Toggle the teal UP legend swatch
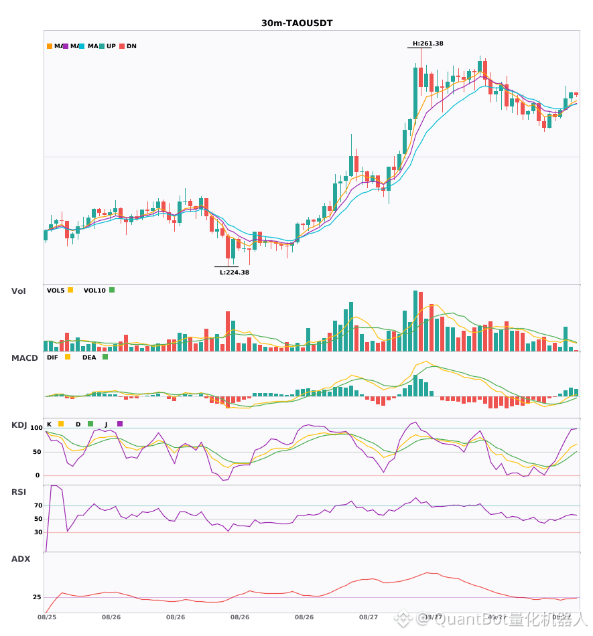The image size is (593, 636). click(102, 46)
